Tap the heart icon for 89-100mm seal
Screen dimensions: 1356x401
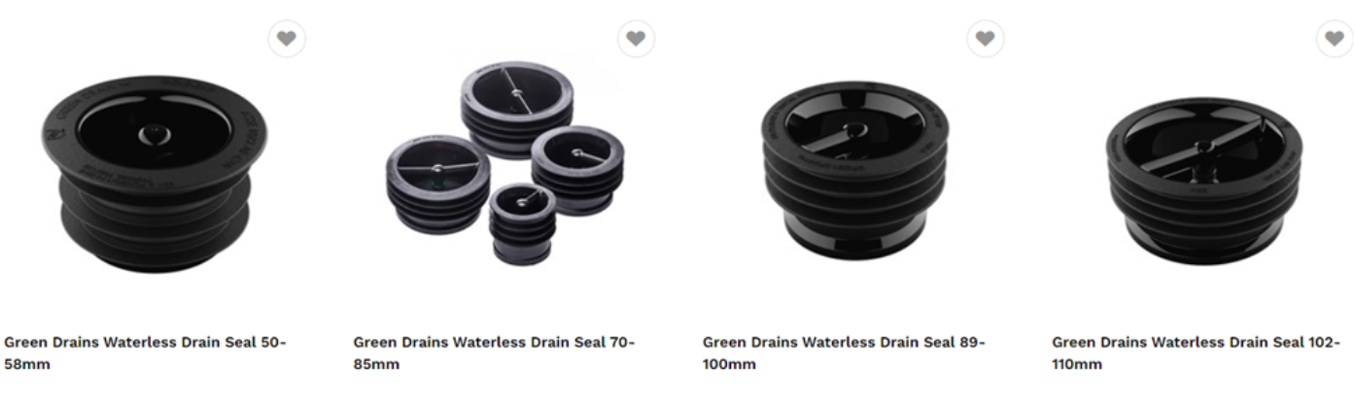(x=986, y=39)
